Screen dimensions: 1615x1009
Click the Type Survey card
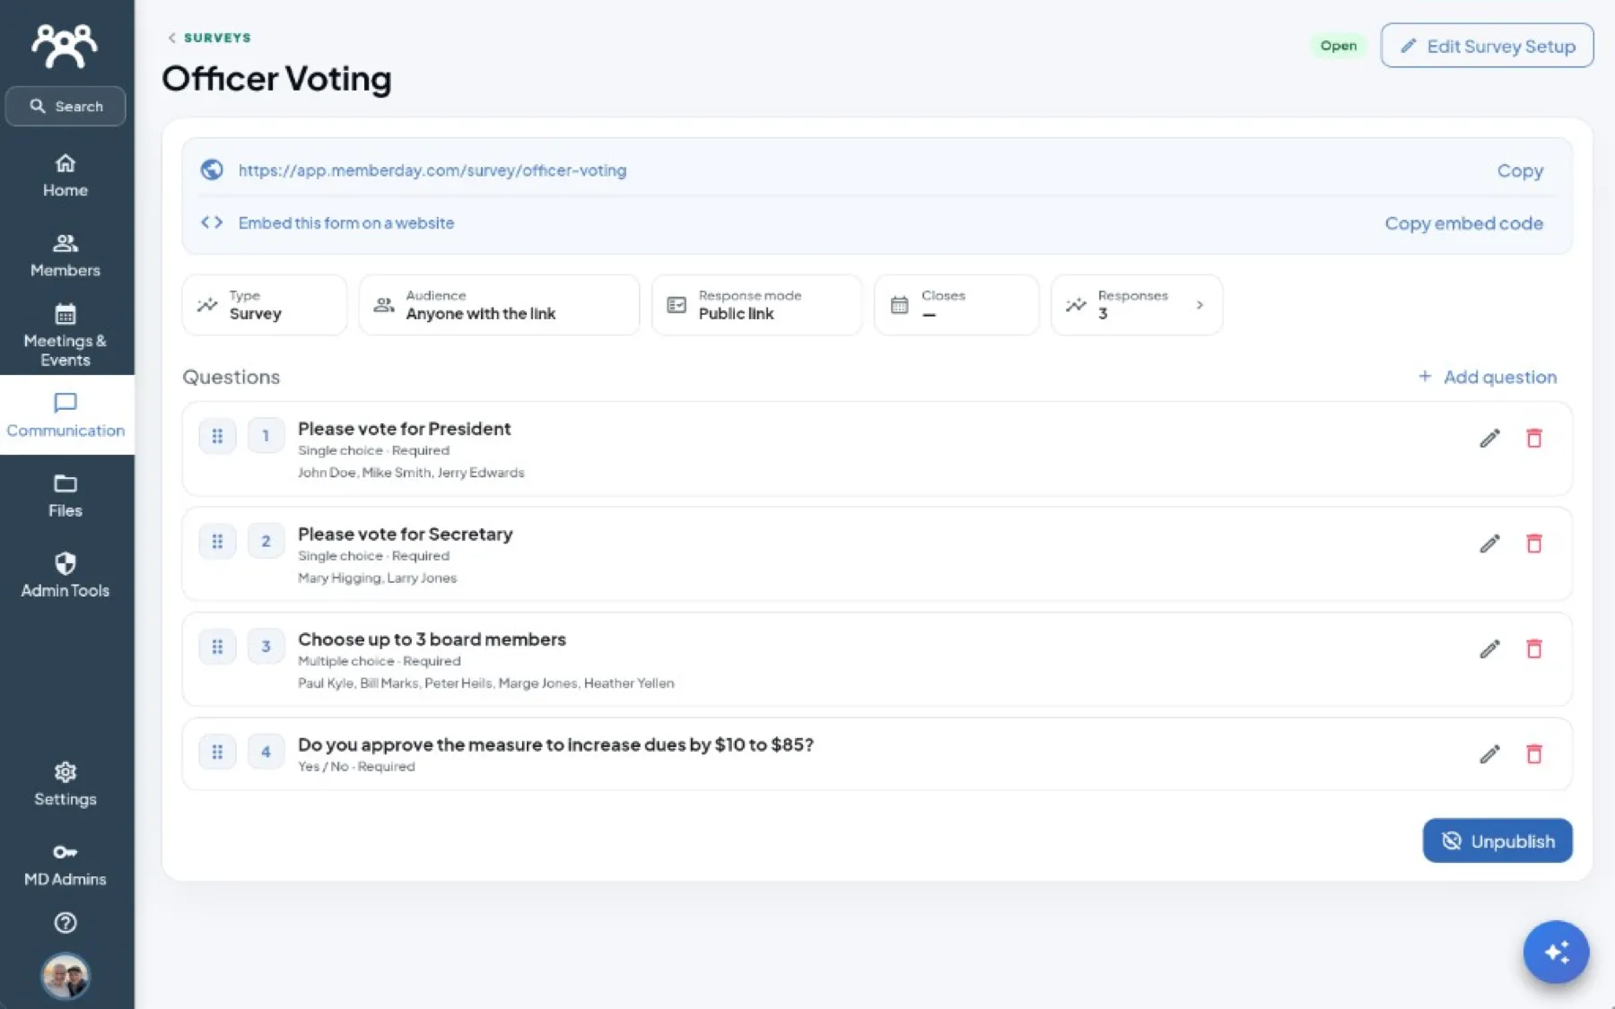coord(265,305)
